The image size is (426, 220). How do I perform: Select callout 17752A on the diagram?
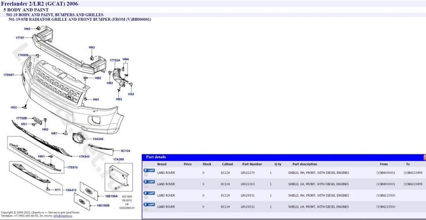[115, 60]
